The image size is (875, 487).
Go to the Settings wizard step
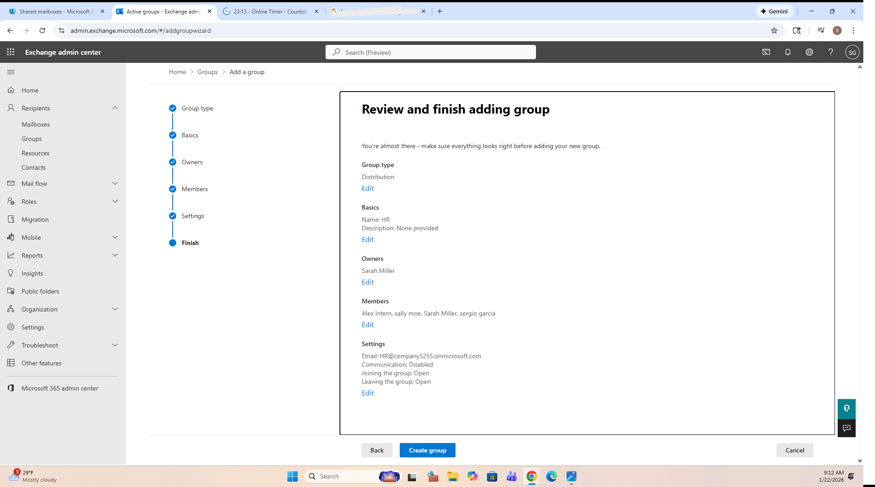(192, 216)
